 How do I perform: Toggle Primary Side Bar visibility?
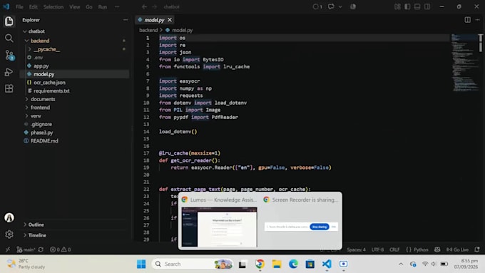click(x=407, y=6)
